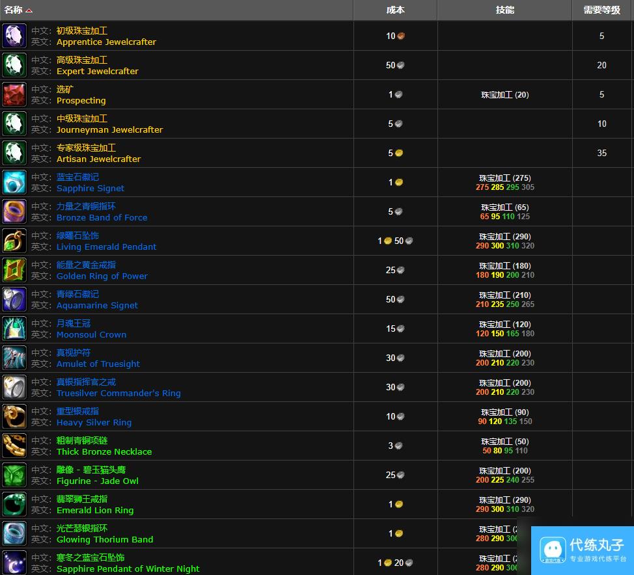Open the Artisan Jewelcrafter link
The width and height of the screenshot is (634, 575).
click(x=99, y=159)
